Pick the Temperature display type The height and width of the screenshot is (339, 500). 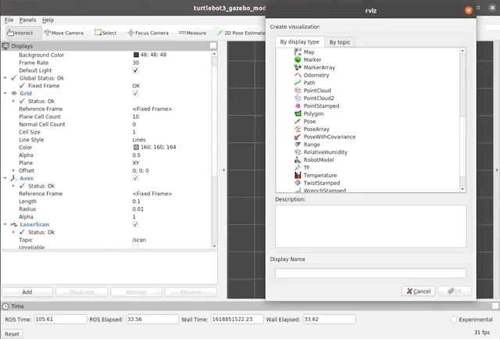(320, 175)
